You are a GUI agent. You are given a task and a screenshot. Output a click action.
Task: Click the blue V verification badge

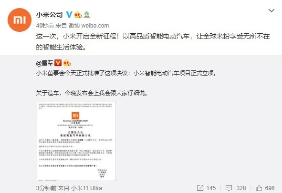(x=69, y=15)
